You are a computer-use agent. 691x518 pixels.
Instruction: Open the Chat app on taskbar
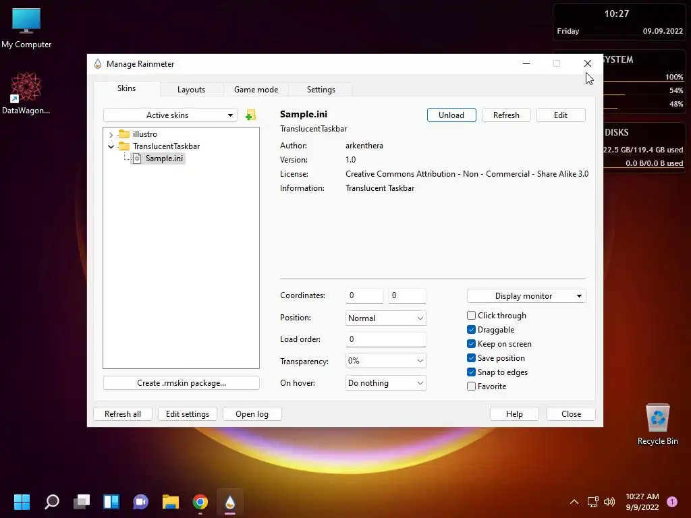pos(141,502)
